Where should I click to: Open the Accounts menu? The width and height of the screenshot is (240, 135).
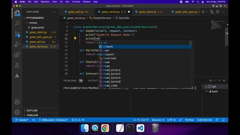[x=17, y=102]
